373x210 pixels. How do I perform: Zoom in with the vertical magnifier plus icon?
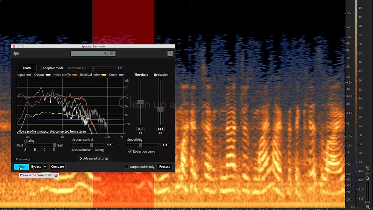[x=367, y=178]
